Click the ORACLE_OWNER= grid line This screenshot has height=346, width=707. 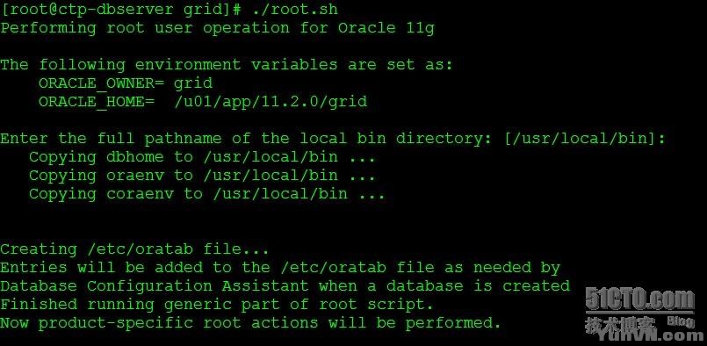pos(126,83)
